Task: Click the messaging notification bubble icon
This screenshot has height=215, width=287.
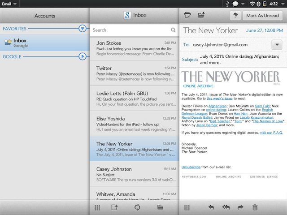Action: 235,4
